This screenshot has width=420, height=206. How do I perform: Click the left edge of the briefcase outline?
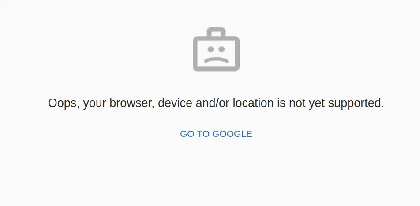tap(195, 54)
